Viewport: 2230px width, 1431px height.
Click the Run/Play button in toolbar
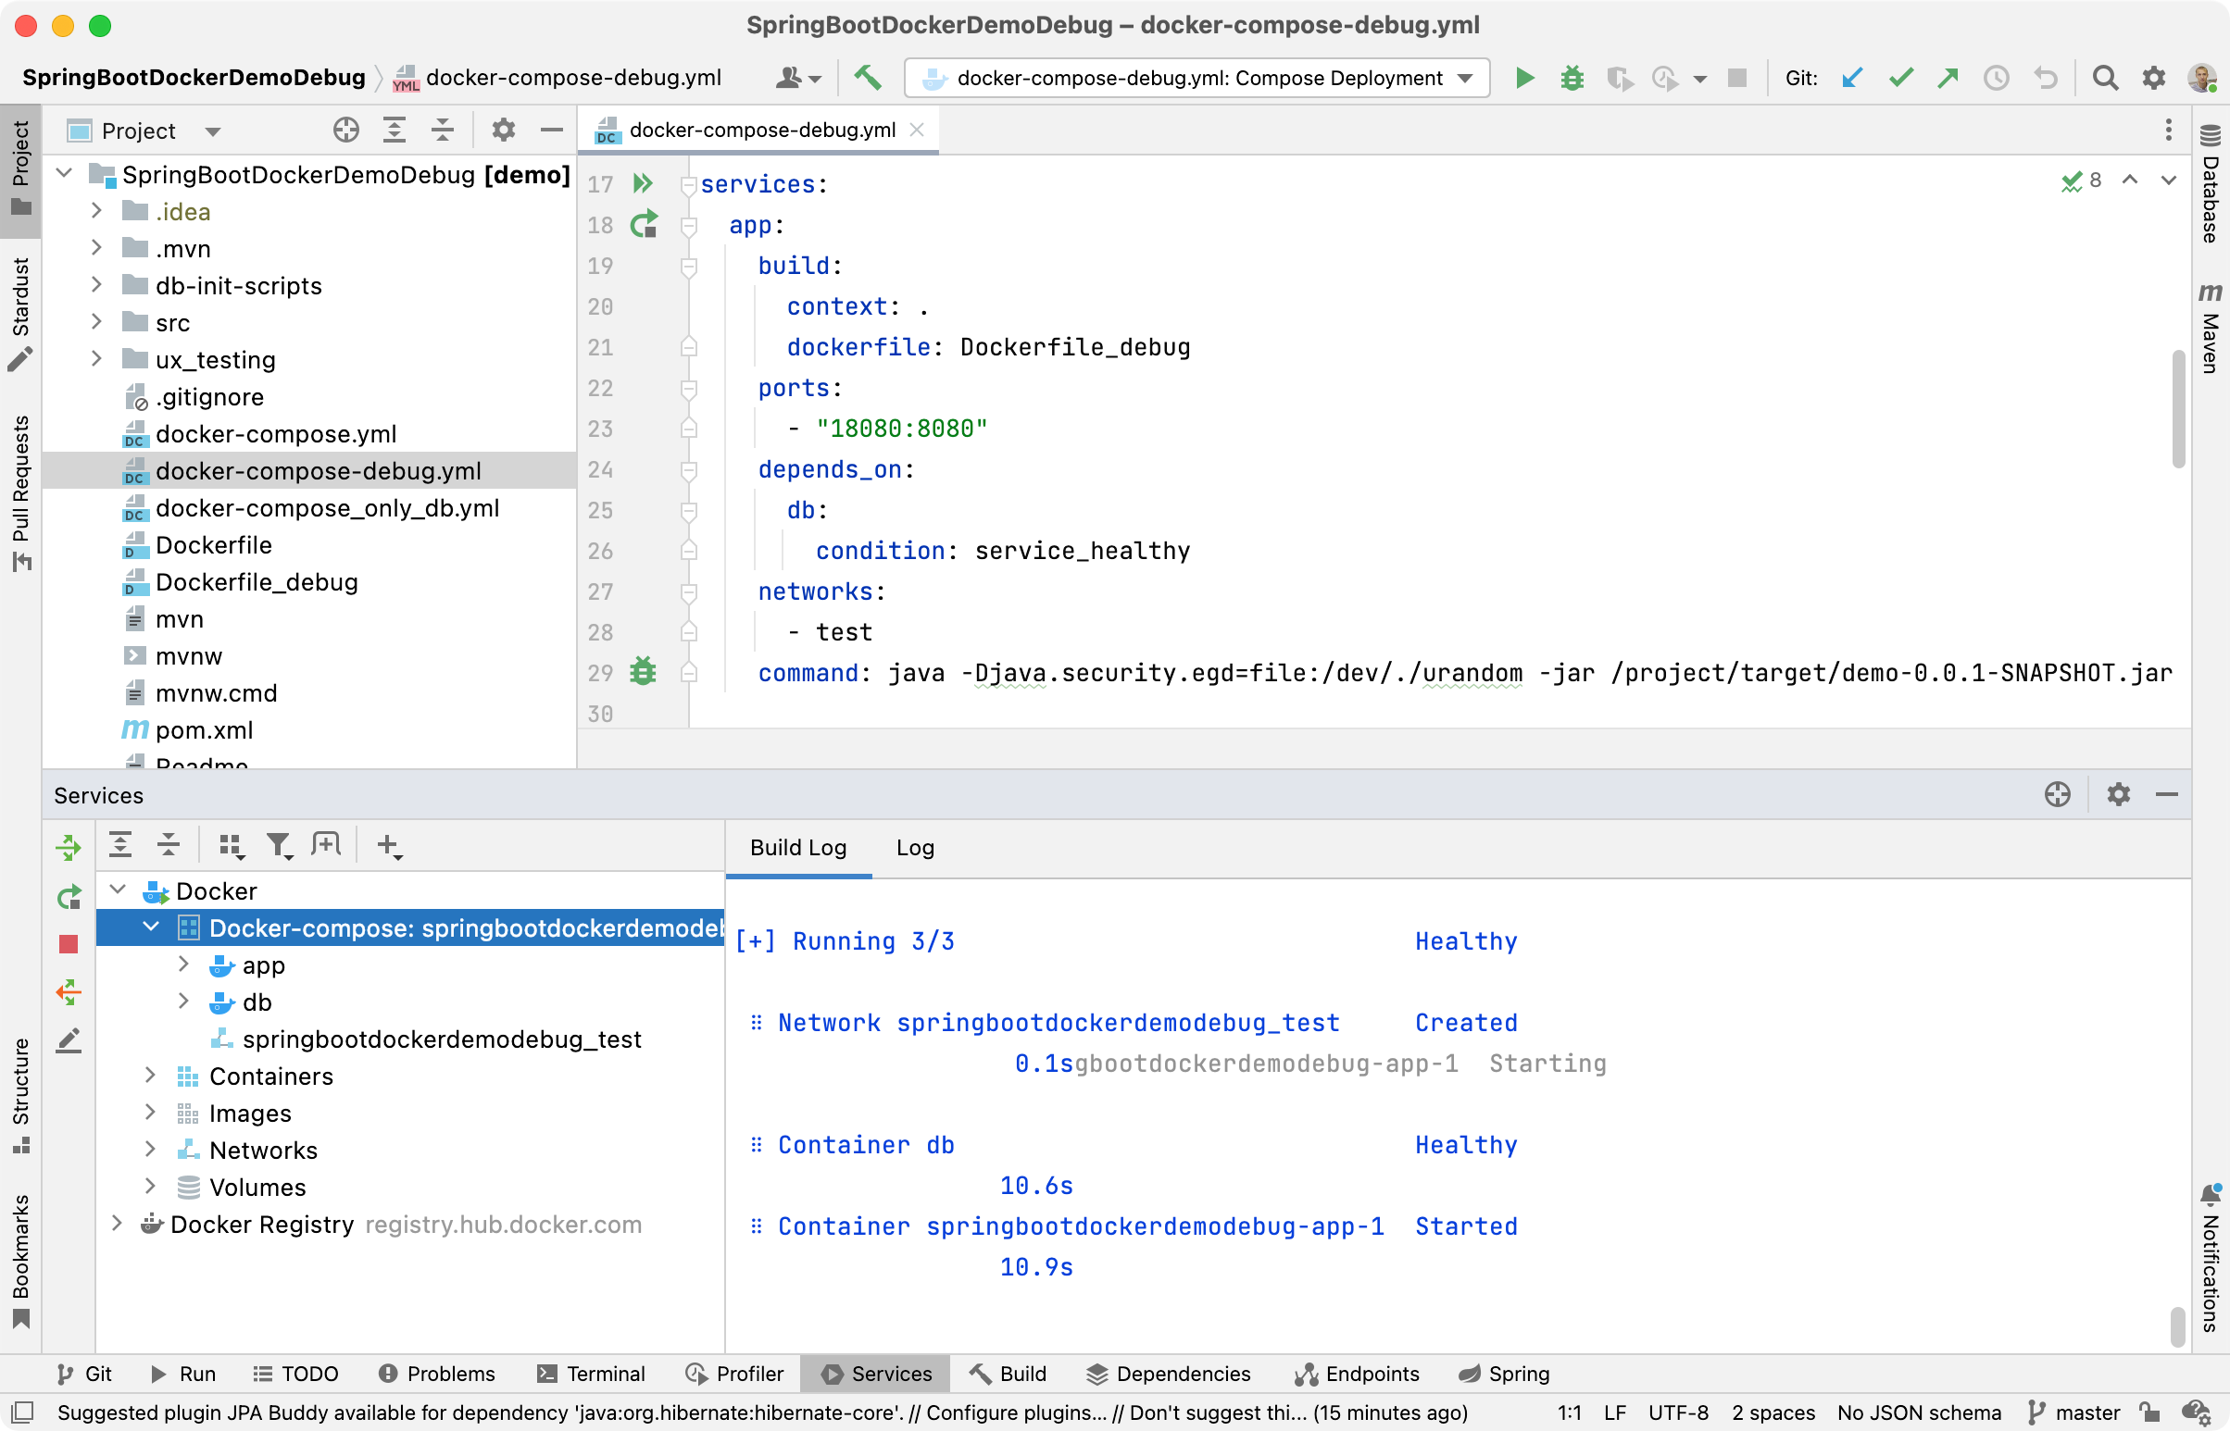1523,76
